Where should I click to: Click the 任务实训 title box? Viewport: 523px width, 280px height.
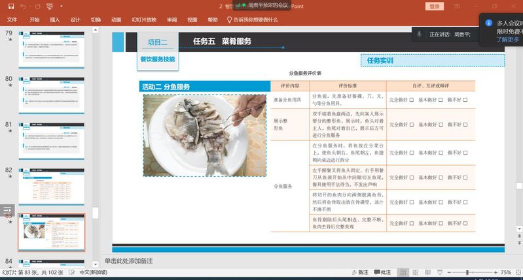coord(433,61)
